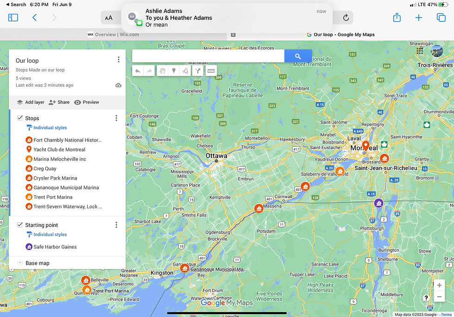The width and height of the screenshot is (454, 317).
Task: Uncheck the Stops layer checkbox
Action: [20, 118]
